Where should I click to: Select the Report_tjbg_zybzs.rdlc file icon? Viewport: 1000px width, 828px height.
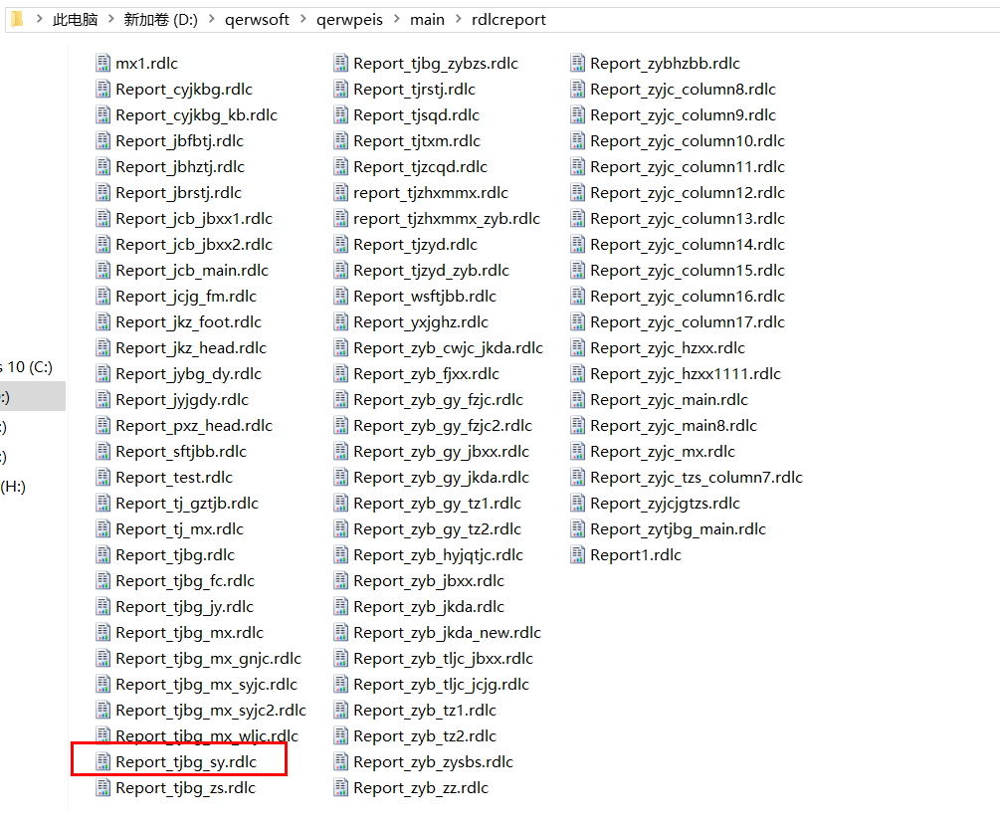coord(341,63)
